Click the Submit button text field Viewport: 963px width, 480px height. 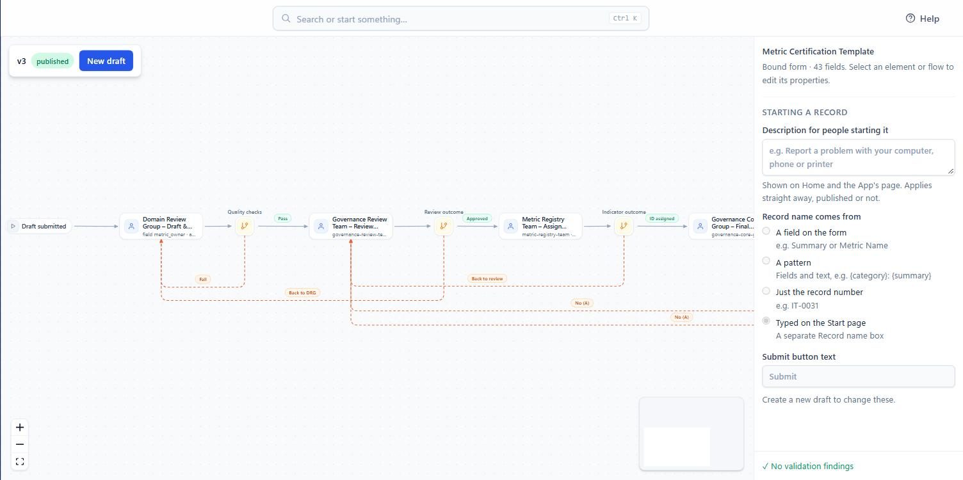(859, 376)
